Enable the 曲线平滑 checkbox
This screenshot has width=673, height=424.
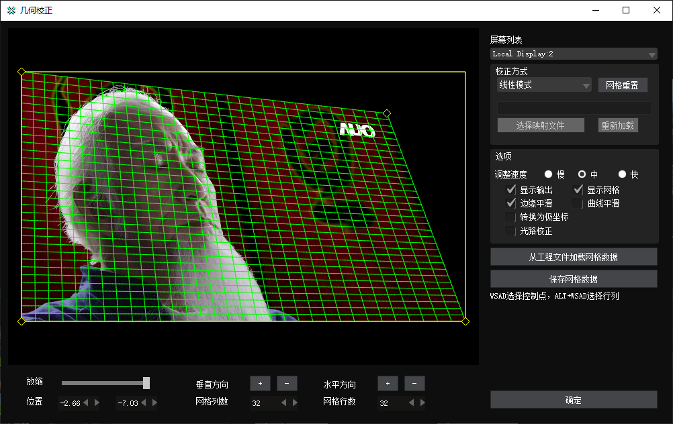click(x=578, y=203)
